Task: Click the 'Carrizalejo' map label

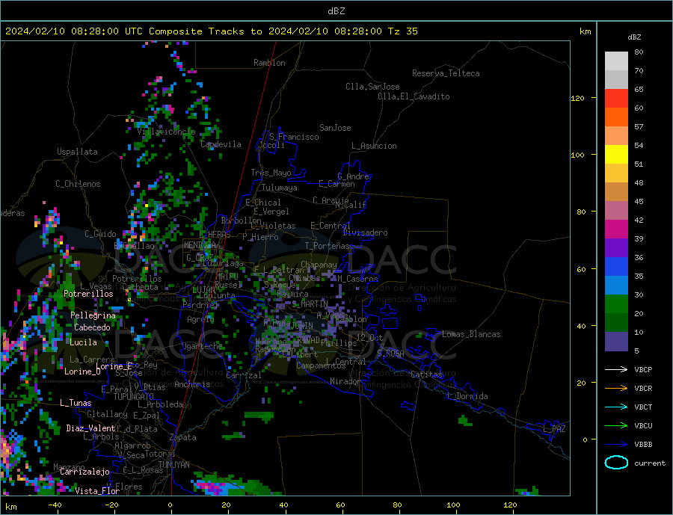Action: tap(84, 472)
